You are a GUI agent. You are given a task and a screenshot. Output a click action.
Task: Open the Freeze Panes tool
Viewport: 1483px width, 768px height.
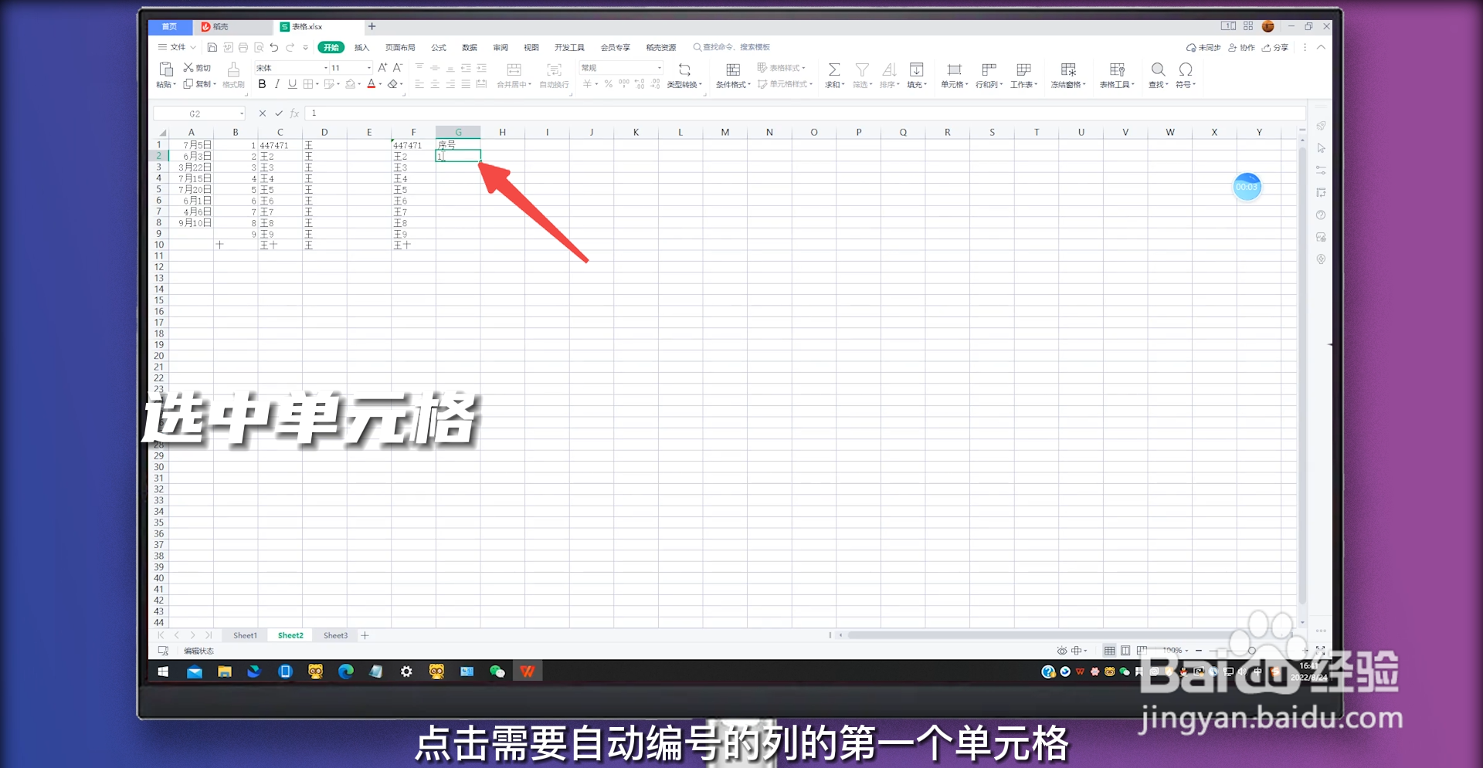click(x=1068, y=76)
